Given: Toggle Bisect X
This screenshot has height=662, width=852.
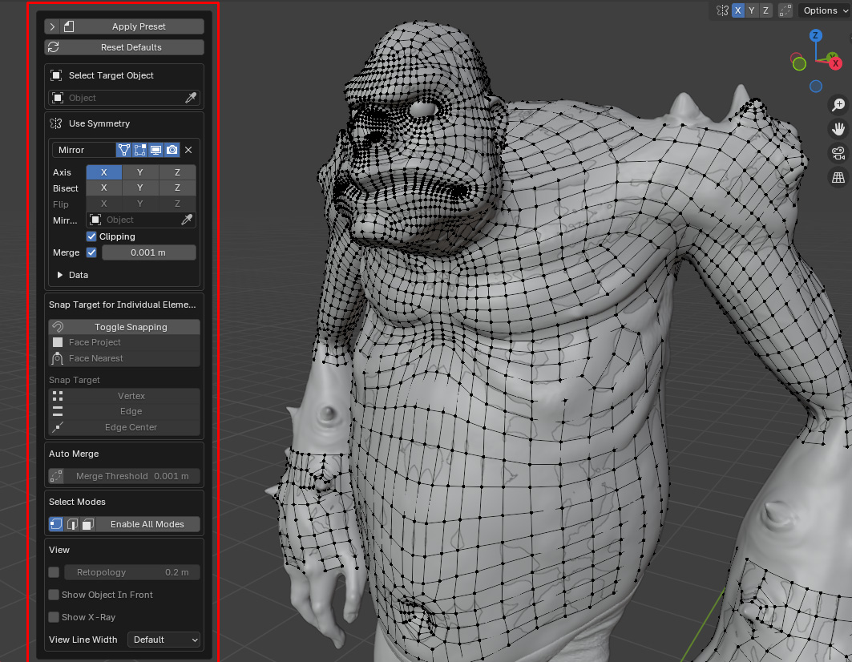Looking at the screenshot, I should [x=103, y=188].
